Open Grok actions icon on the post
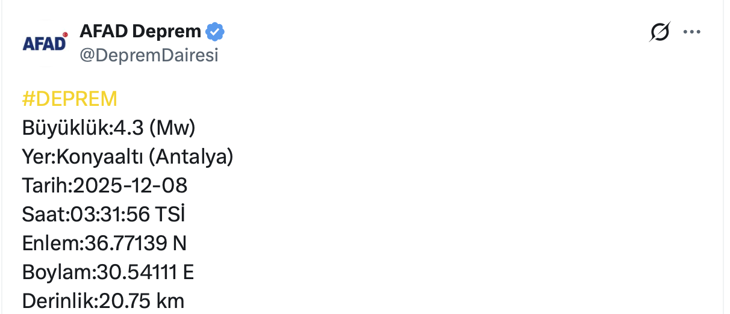This screenshot has height=314, width=730. tap(660, 32)
